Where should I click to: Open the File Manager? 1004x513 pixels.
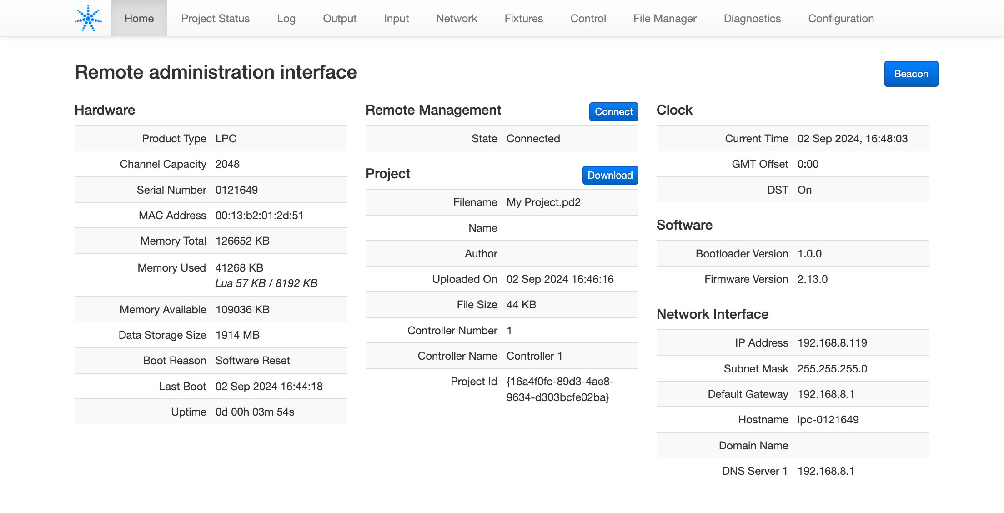point(665,19)
